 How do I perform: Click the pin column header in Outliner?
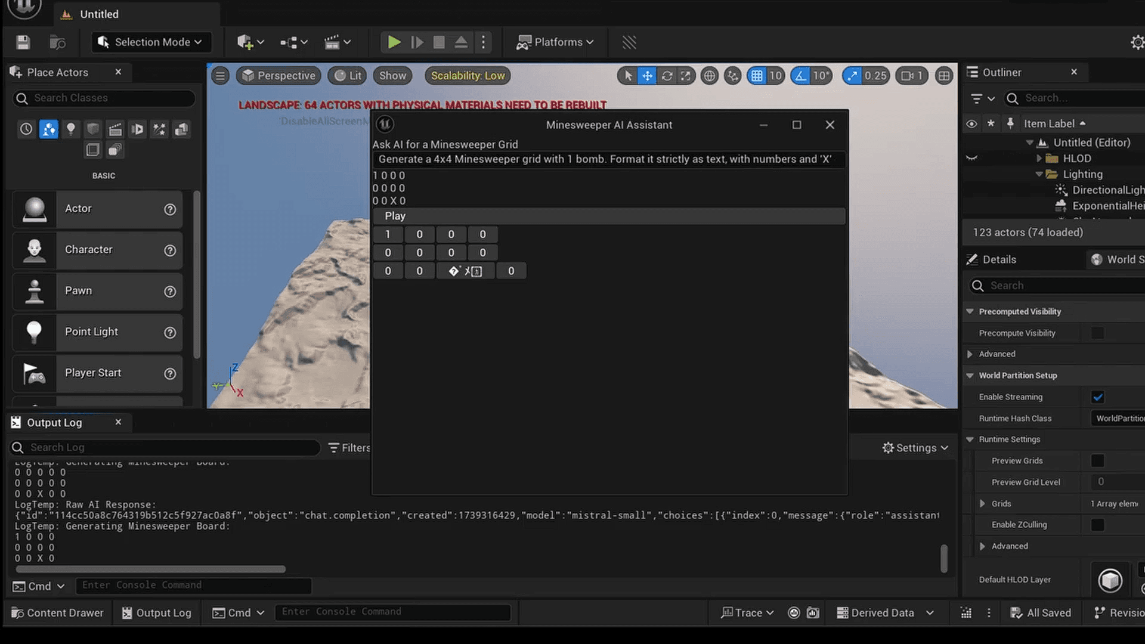(1010, 124)
